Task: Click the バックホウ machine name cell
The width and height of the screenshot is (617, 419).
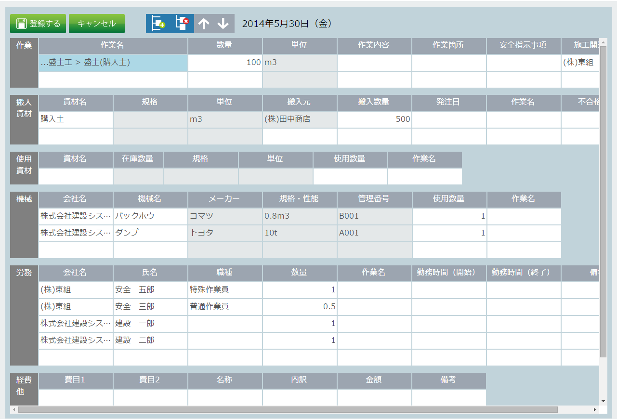Action: point(150,216)
